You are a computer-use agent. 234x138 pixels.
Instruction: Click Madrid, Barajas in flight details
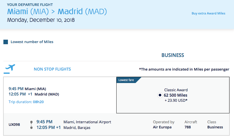click(77, 128)
